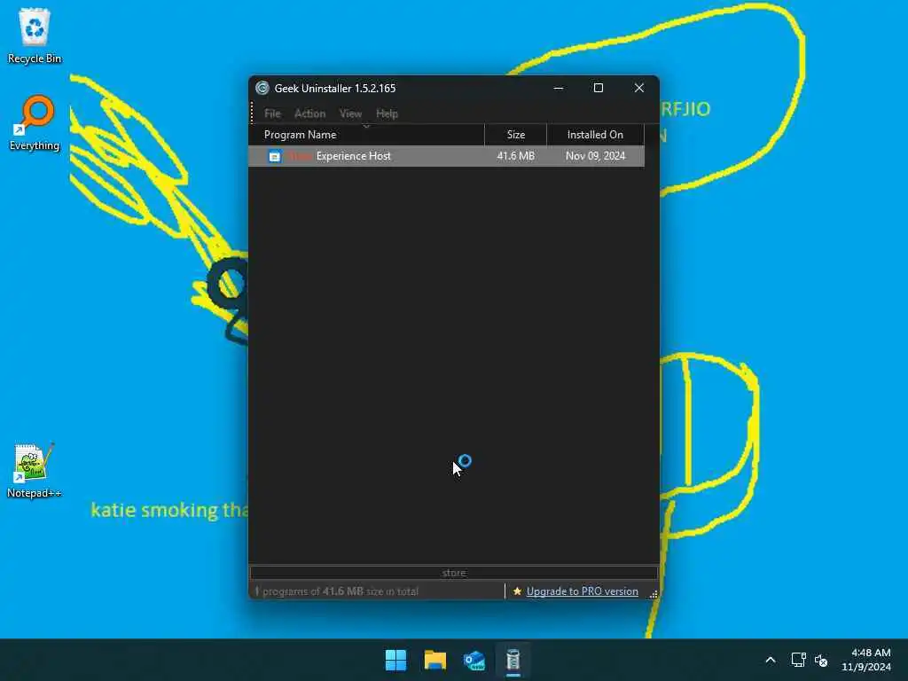
Task: Maximize the Geek Uninstaller window
Action: 599,88
